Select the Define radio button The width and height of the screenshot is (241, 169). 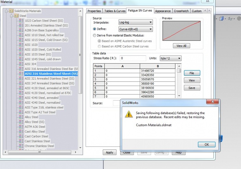pos(94,29)
